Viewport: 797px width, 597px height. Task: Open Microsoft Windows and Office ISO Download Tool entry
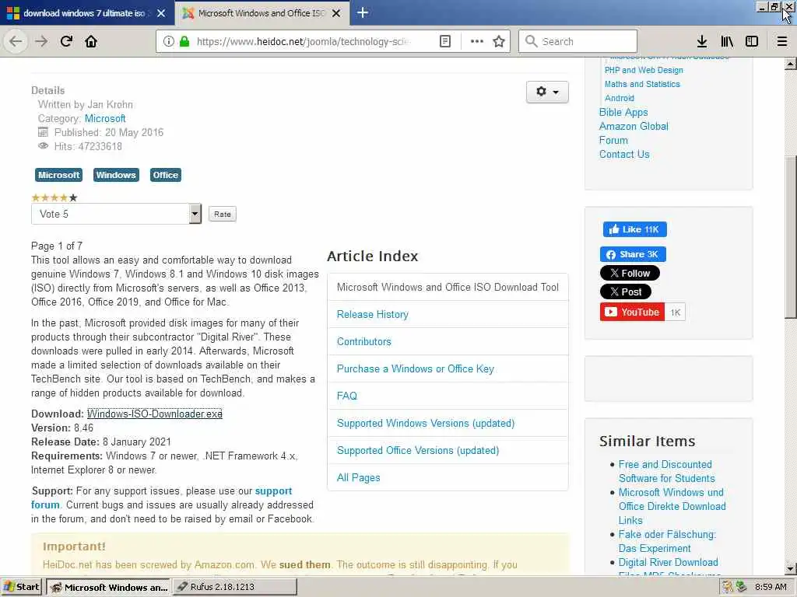click(448, 288)
